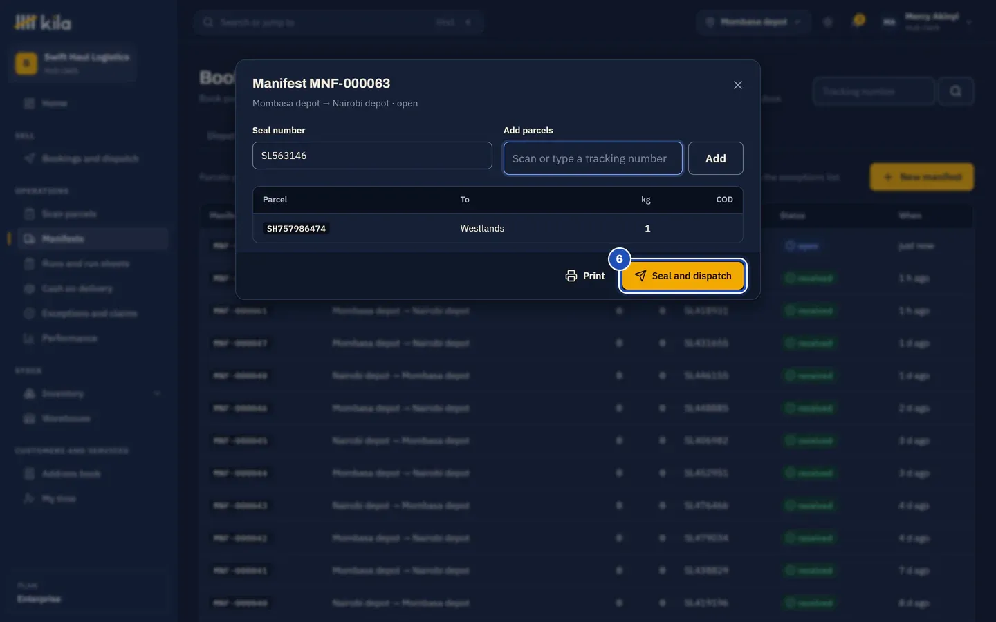Screen dimensions: 996x622
Task: Print the manifest
Action: (585, 276)
